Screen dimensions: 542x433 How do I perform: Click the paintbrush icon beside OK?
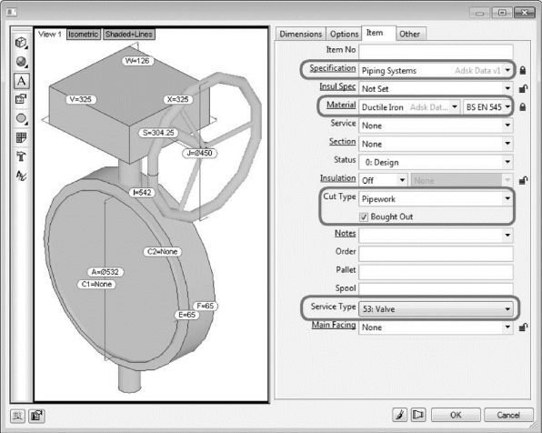[x=399, y=415]
